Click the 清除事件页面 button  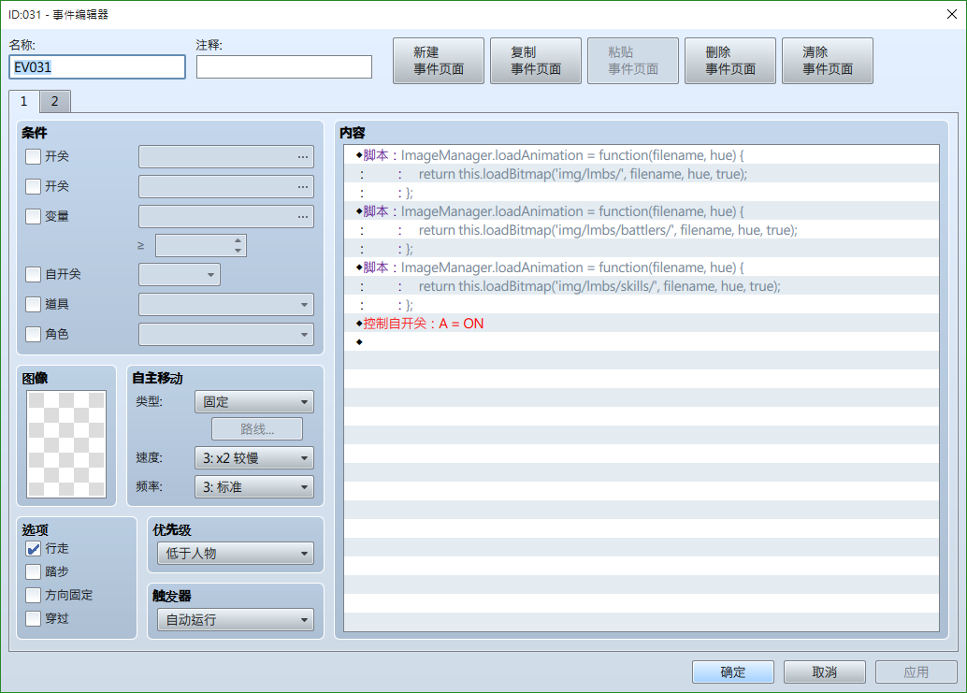click(828, 61)
